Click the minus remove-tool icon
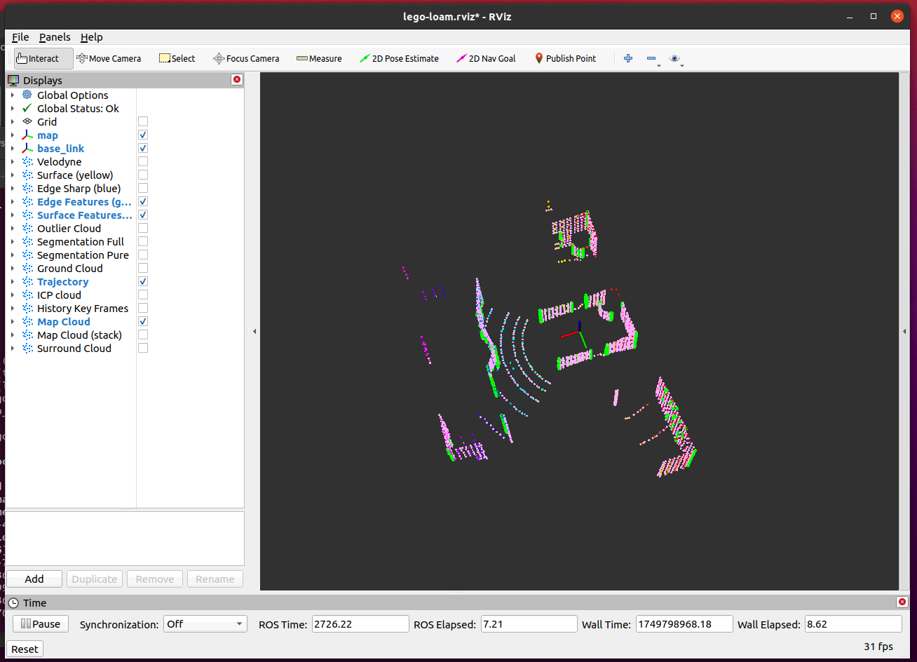The height and width of the screenshot is (662, 917). click(x=651, y=58)
